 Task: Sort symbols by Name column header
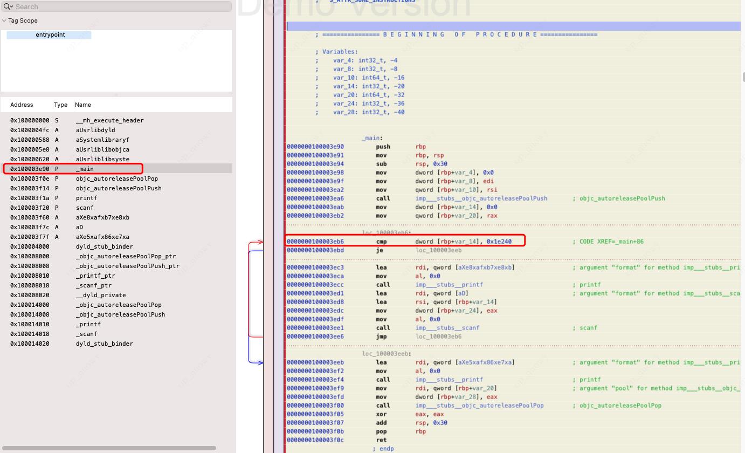83,105
